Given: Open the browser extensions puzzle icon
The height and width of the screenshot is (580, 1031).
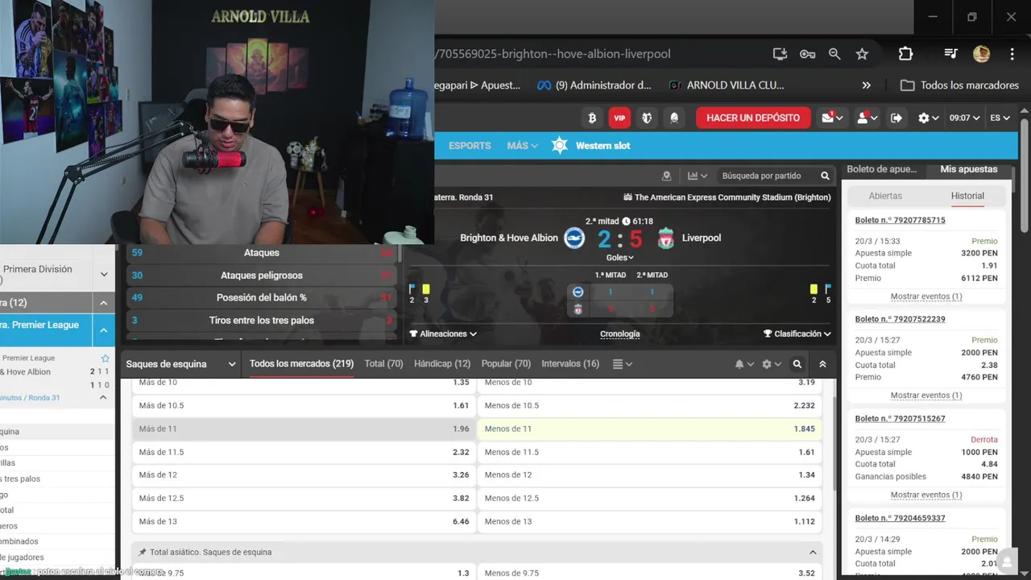Looking at the screenshot, I should (x=905, y=54).
